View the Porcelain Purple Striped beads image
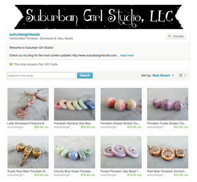 tap(167, 104)
